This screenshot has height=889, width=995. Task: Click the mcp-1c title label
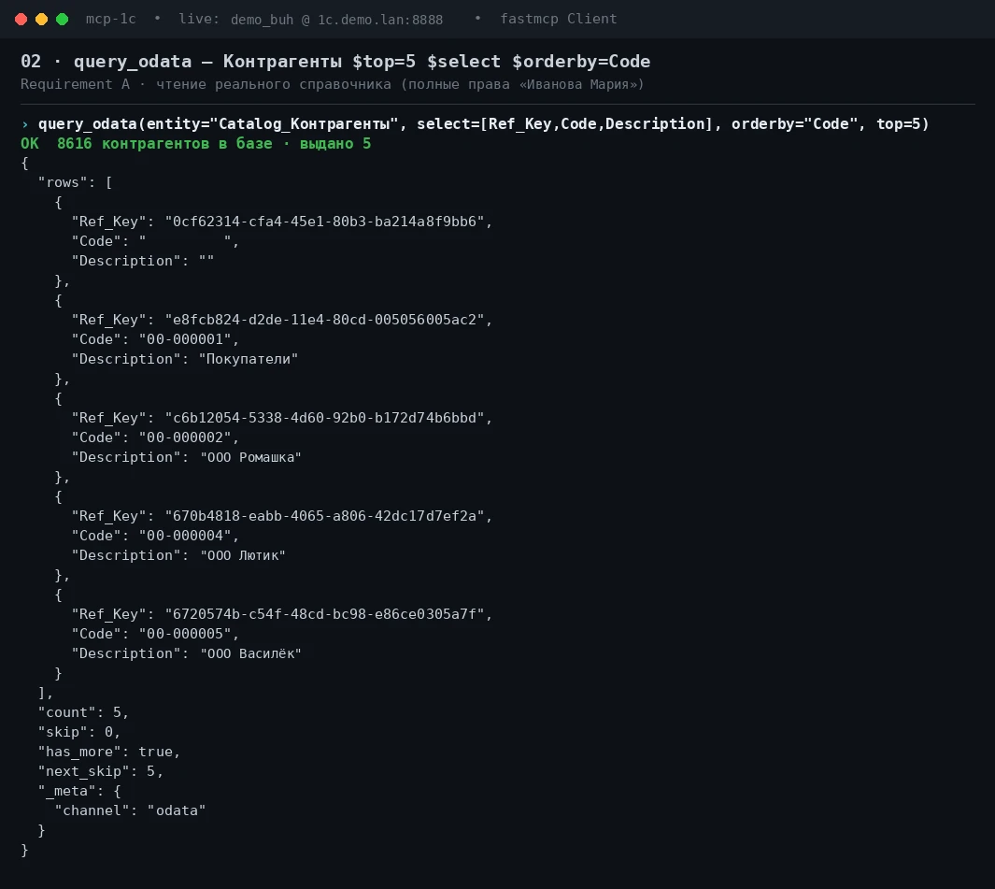pyautogui.click(x=111, y=19)
